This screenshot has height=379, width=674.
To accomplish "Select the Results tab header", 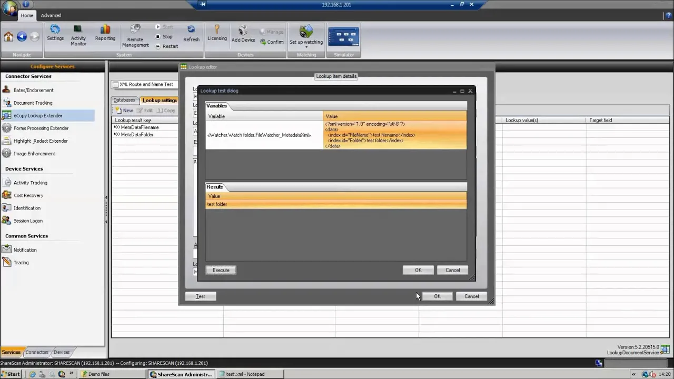I will coord(214,187).
